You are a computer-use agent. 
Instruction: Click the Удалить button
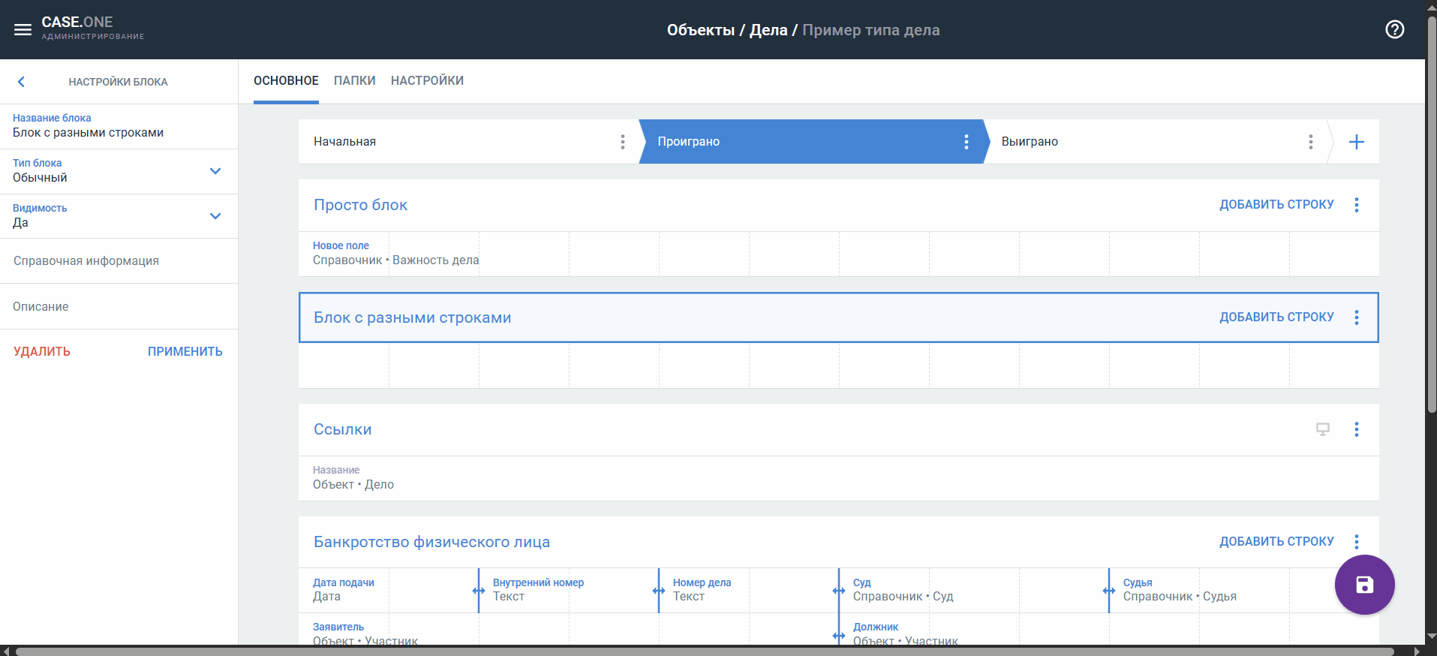[42, 351]
